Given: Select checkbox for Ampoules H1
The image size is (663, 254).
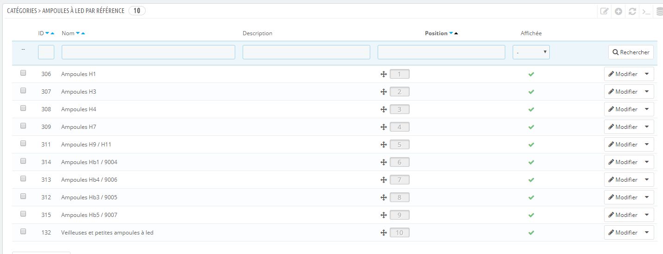Looking at the screenshot, I should click(x=23, y=73).
